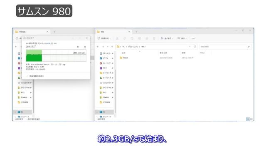Image resolution: width=266 pixels, height=149 pixels.
Task: Click the green copy speed graph
Action: 56,55
